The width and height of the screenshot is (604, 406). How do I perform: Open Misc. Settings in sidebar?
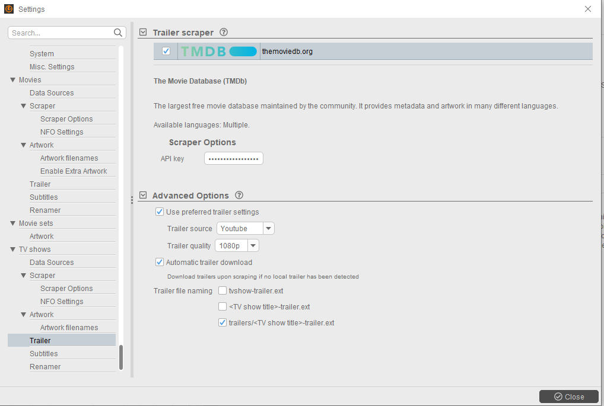(x=52, y=66)
